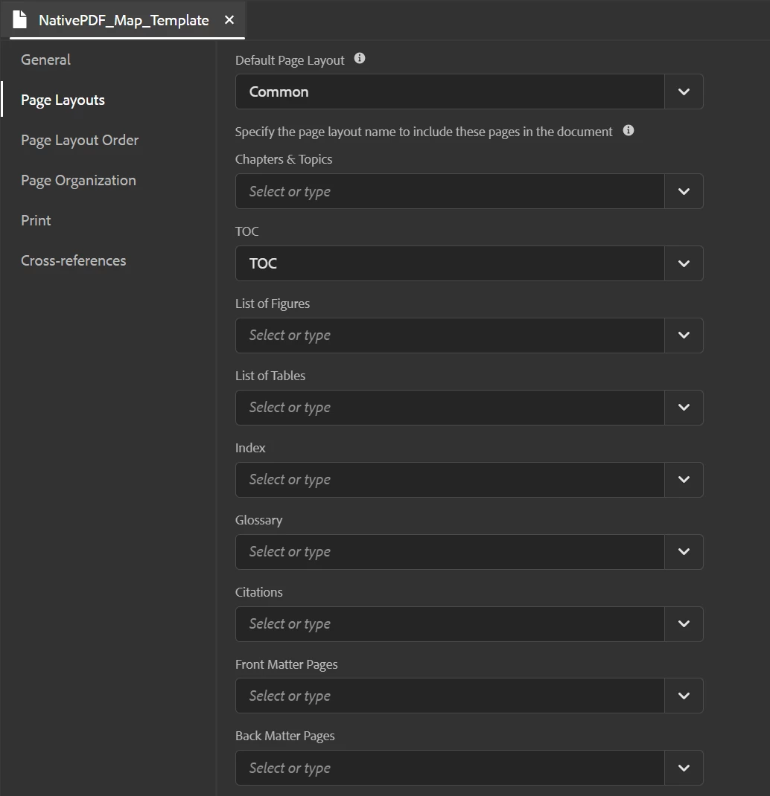
Task: Go to Page Layout Order section
Action: coord(80,140)
